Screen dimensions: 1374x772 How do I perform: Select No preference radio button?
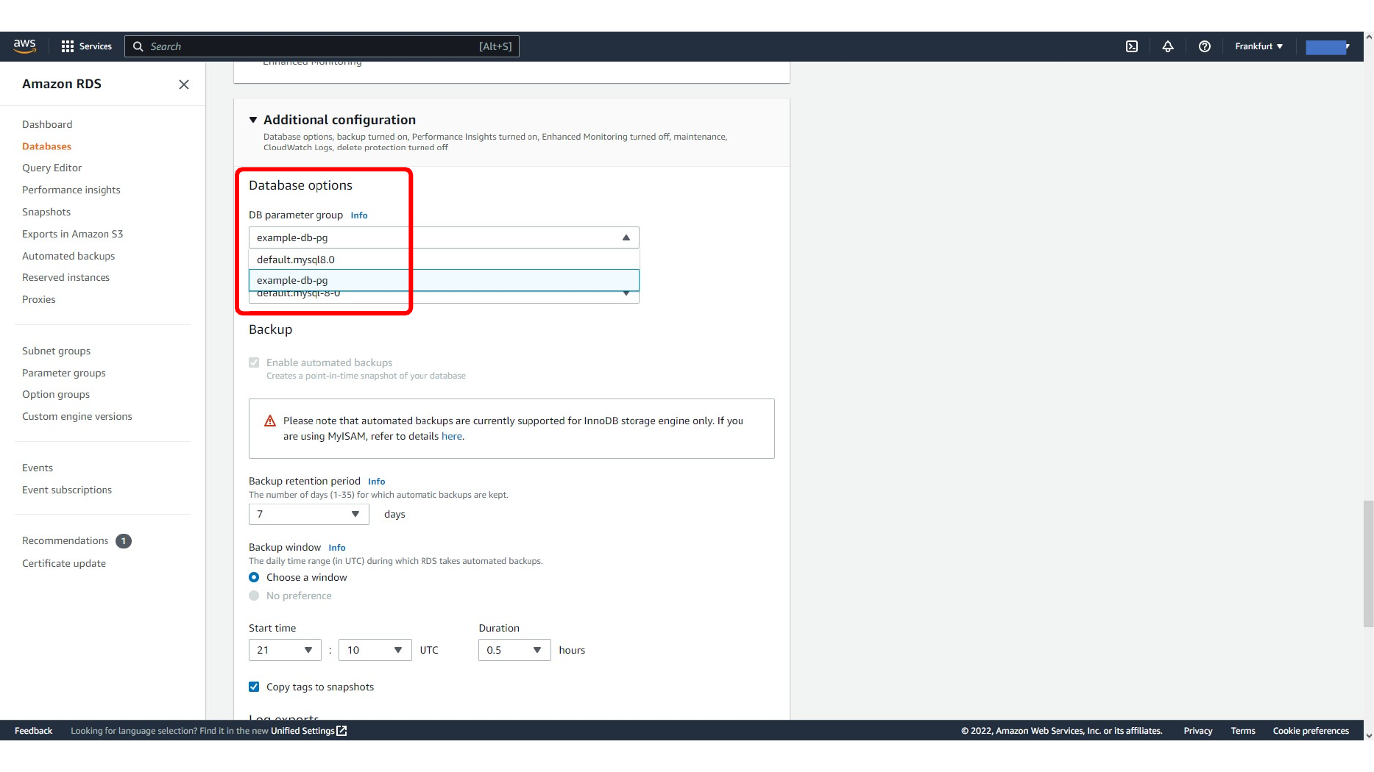(x=254, y=596)
